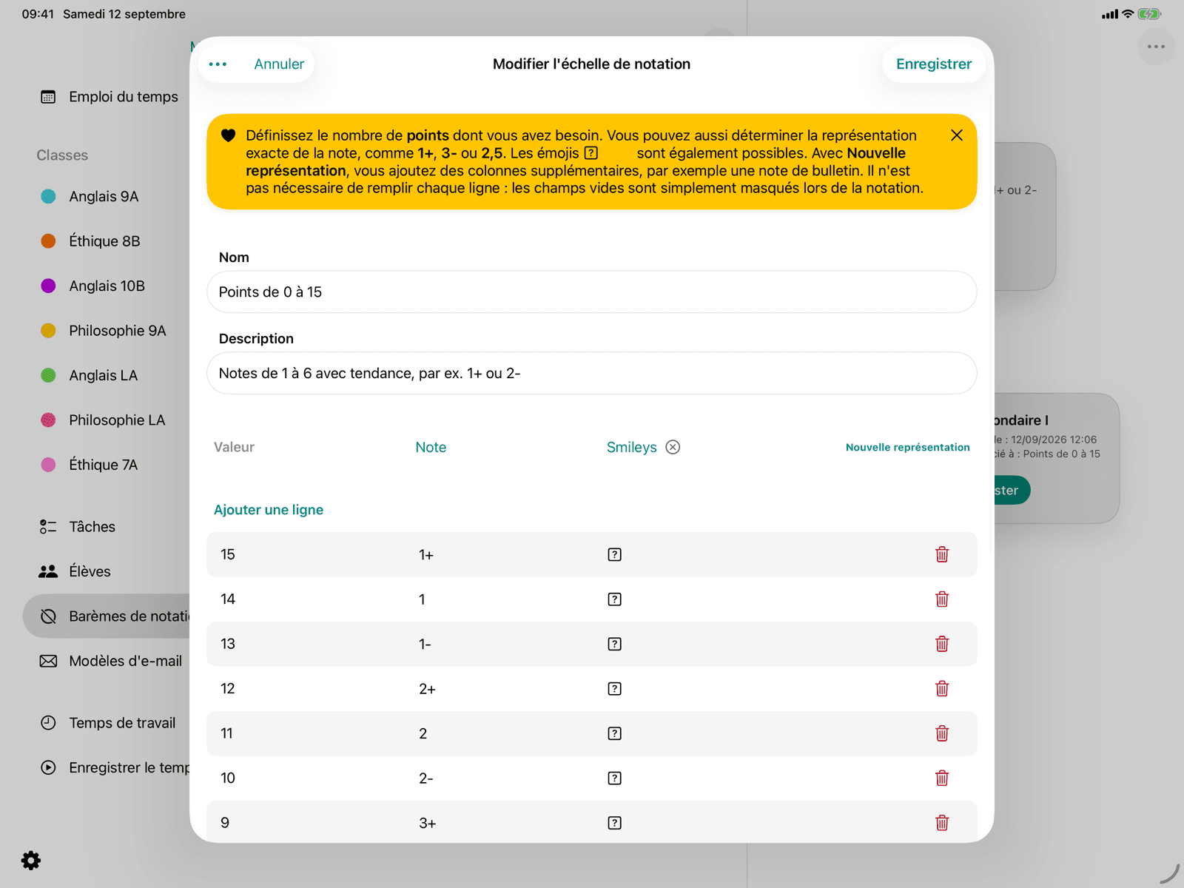The image size is (1184, 888).
Task: Open class Anglais 10B
Action: 92,286
